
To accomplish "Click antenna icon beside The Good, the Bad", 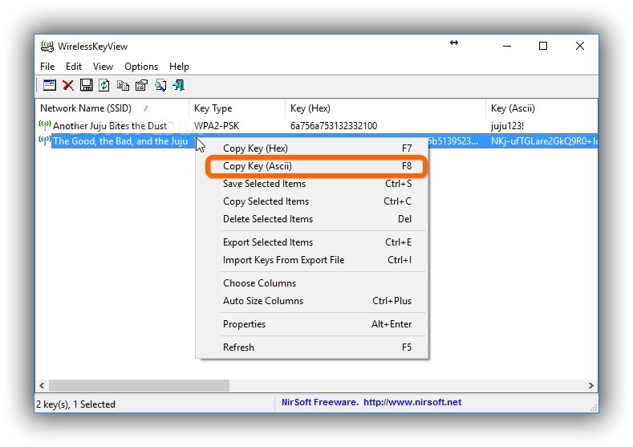I will coord(45,140).
